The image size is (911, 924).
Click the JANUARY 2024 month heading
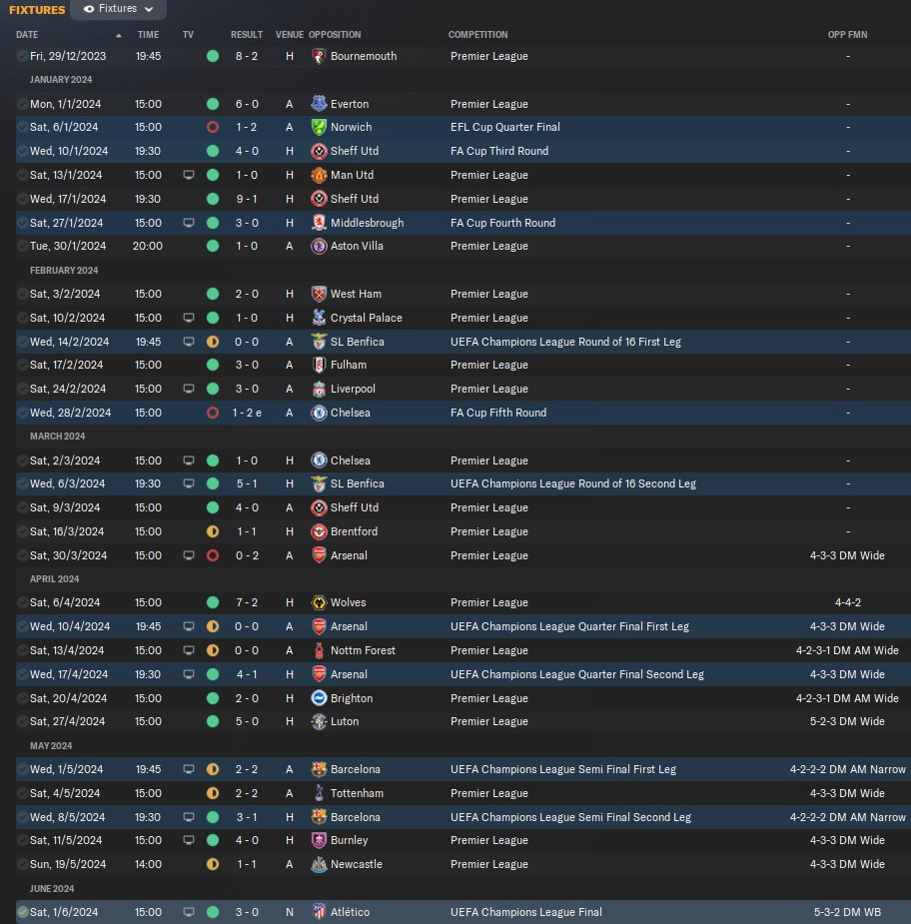tap(61, 80)
